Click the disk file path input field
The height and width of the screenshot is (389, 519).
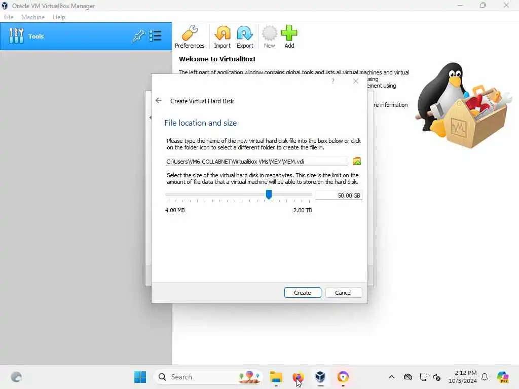[x=256, y=162]
